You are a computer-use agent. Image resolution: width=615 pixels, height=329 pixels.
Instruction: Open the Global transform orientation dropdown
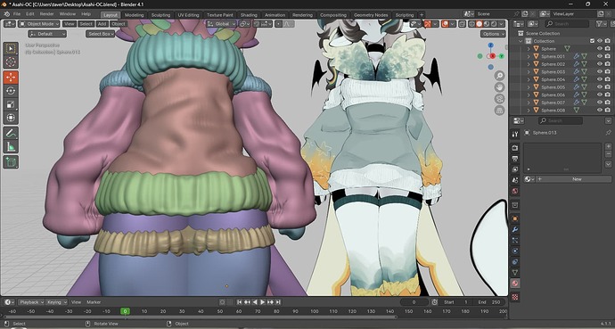pos(222,24)
